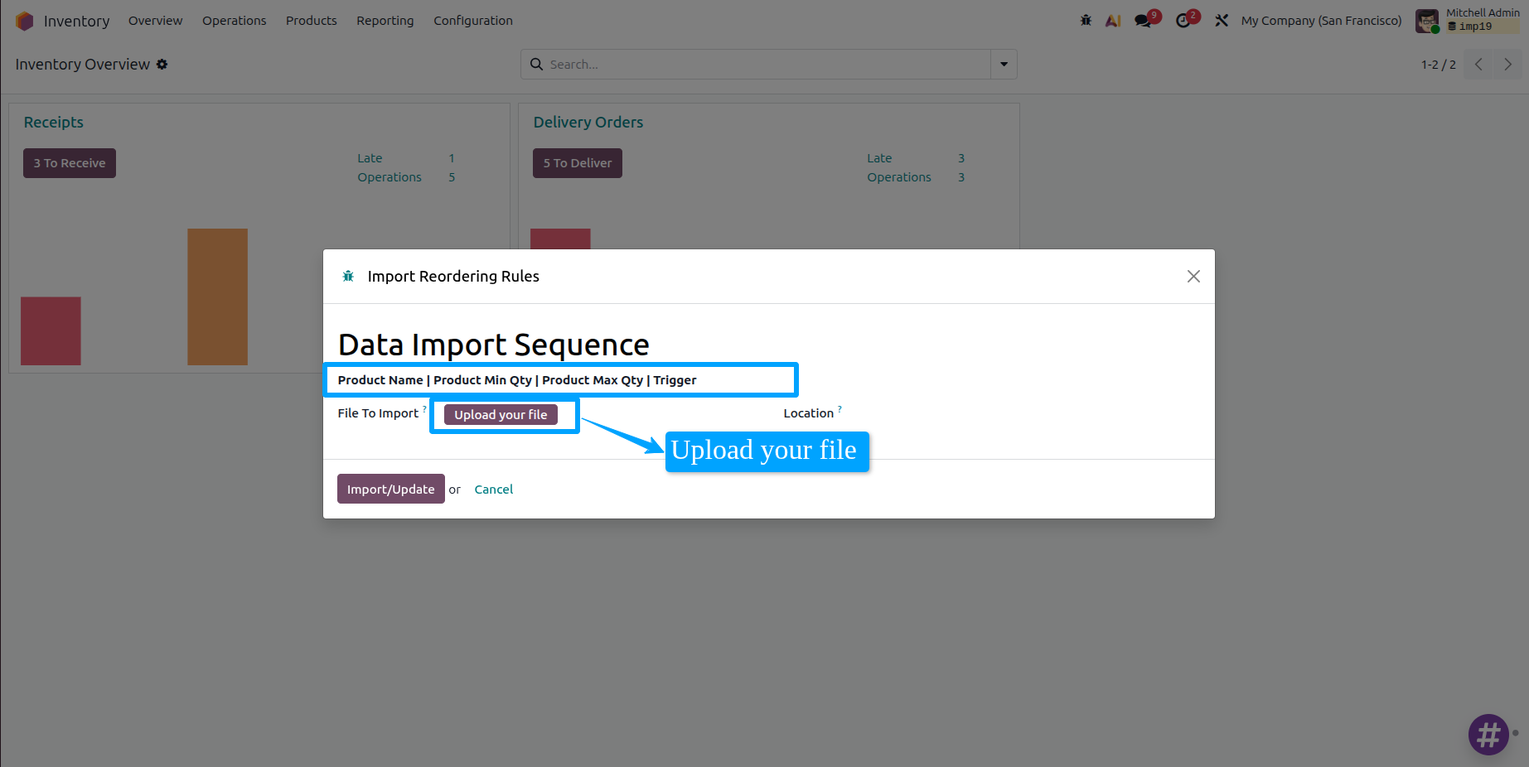Click the wrench tools icon in navbar
The image size is (1529, 767).
tap(1222, 21)
